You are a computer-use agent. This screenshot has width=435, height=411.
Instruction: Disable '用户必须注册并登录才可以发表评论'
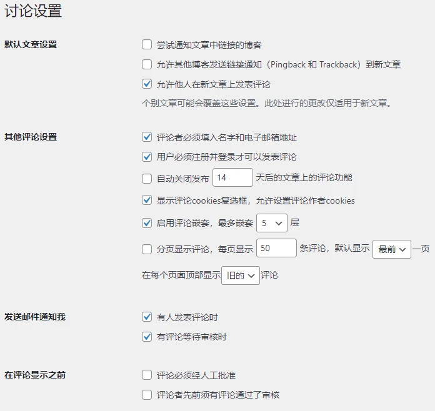[147, 157]
